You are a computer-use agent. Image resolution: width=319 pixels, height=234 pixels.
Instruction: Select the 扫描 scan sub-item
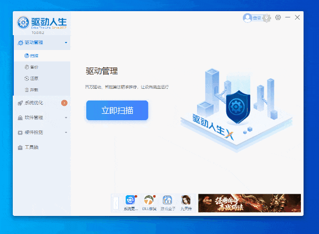coord(42,56)
